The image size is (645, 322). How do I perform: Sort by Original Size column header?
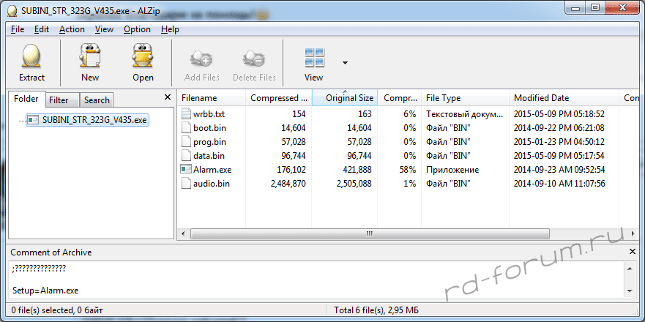click(349, 98)
